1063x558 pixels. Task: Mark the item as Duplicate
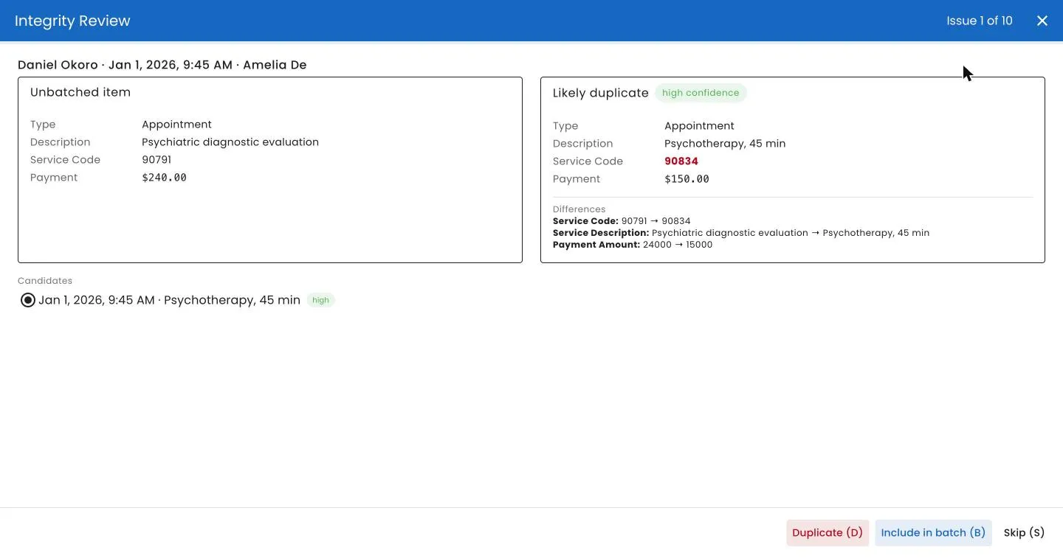(828, 533)
